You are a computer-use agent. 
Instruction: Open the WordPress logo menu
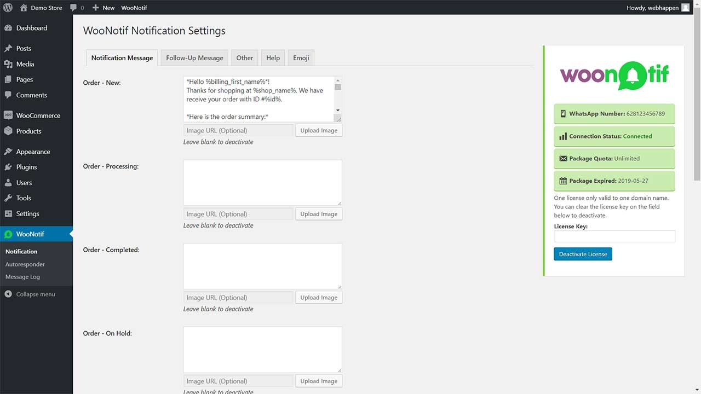[8, 8]
